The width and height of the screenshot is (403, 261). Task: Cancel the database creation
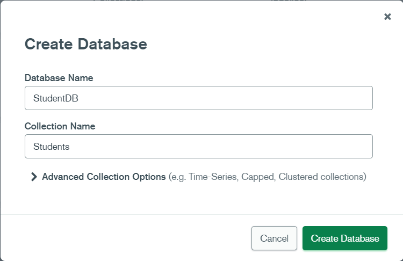point(274,238)
